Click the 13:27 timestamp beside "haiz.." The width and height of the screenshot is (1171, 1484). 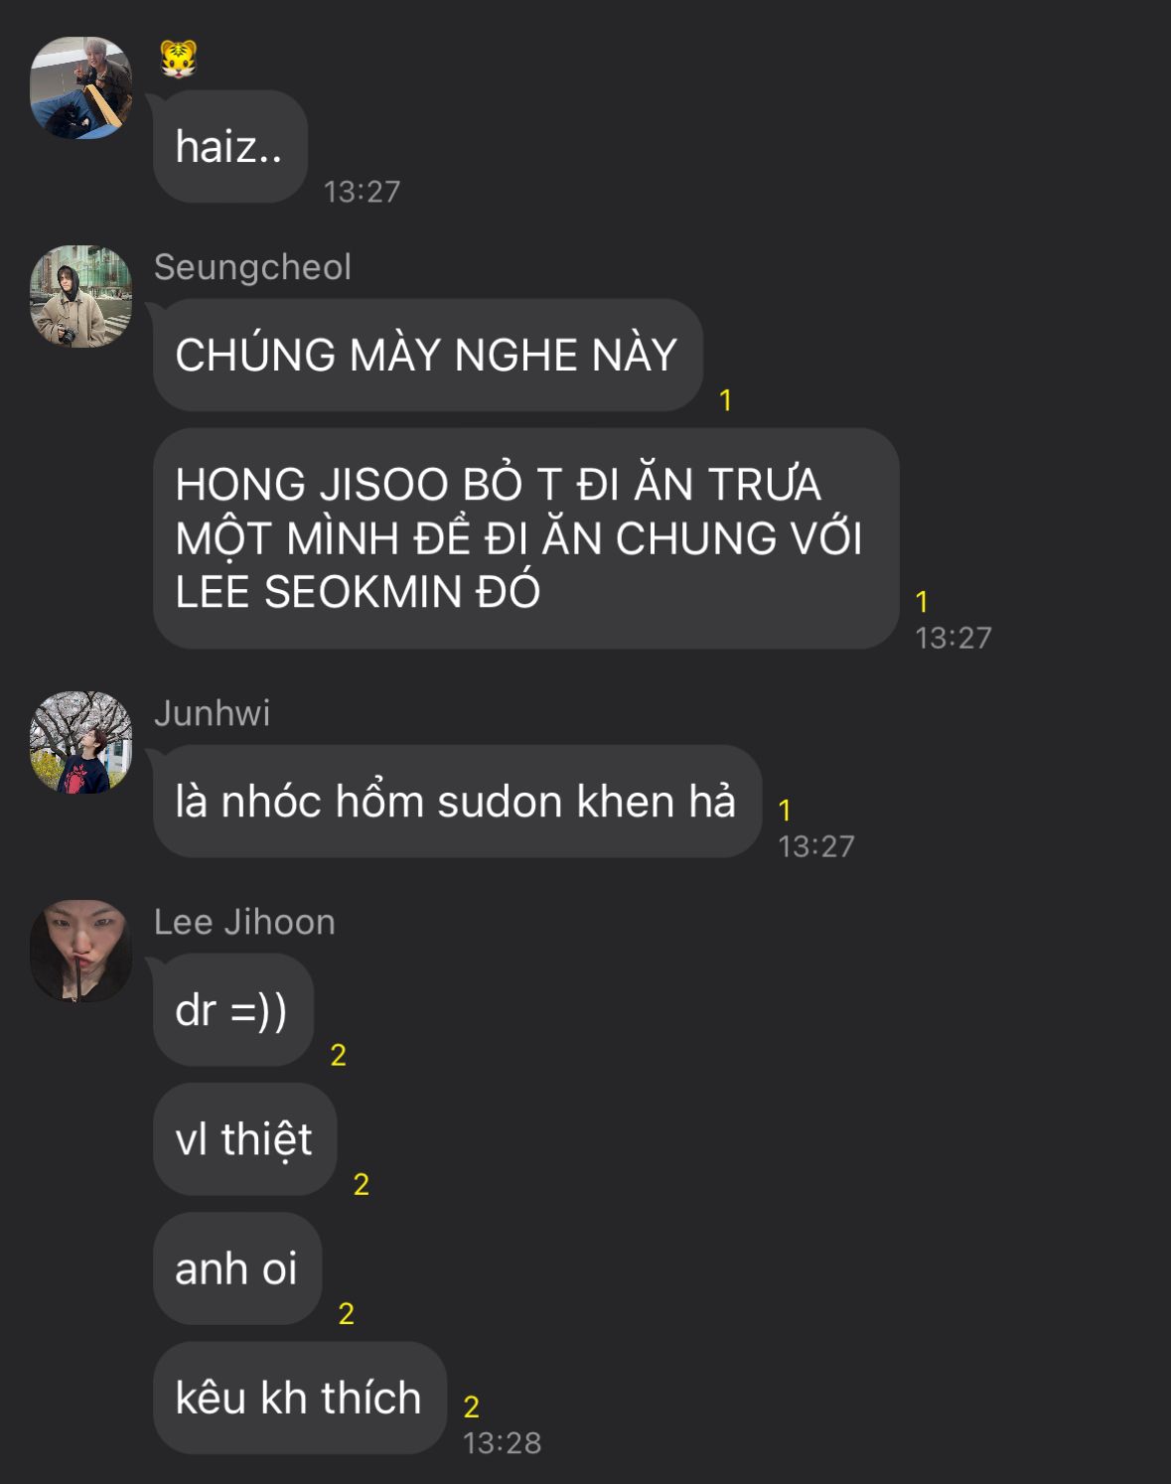pyautogui.click(x=362, y=191)
